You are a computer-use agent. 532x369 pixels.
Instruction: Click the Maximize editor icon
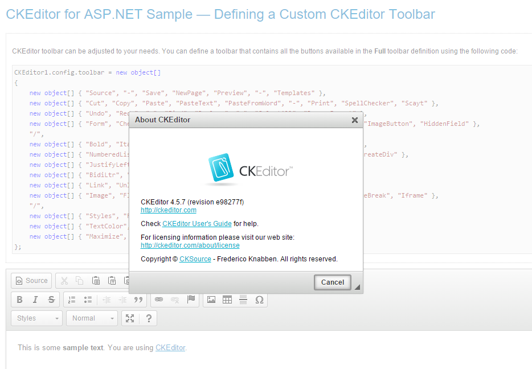pyautogui.click(x=130, y=318)
